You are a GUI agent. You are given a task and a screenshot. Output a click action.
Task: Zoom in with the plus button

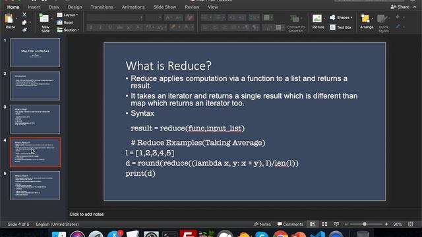[386, 224]
